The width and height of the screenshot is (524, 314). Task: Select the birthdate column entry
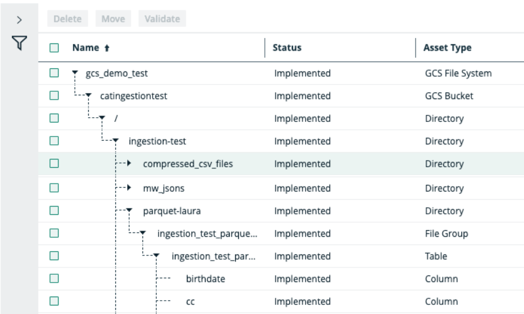205,279
